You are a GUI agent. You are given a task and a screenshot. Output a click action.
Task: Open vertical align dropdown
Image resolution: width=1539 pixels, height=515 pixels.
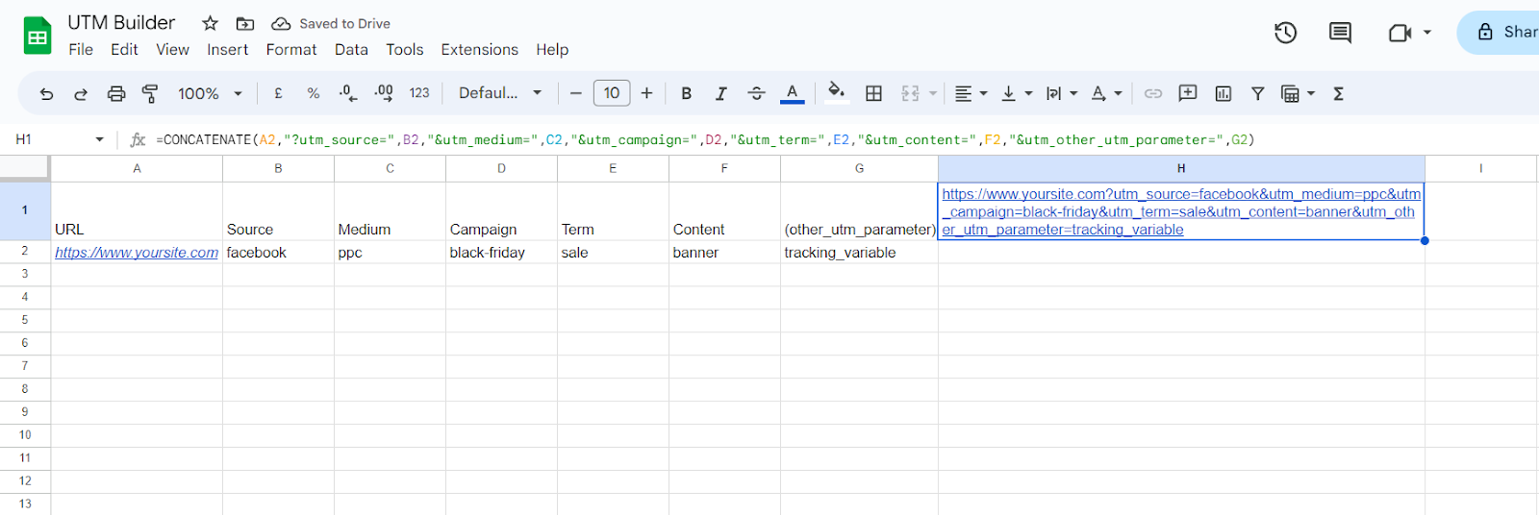click(x=1017, y=93)
